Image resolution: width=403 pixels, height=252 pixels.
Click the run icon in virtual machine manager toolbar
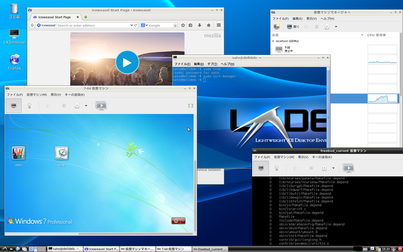point(307,27)
